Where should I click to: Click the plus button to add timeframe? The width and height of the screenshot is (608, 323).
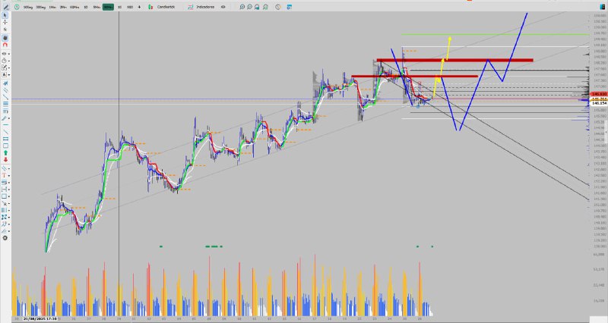[139, 5]
